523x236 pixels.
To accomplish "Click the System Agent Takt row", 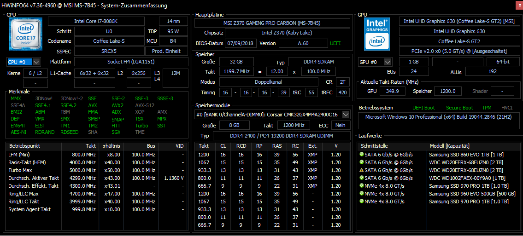I will tap(96, 209).
